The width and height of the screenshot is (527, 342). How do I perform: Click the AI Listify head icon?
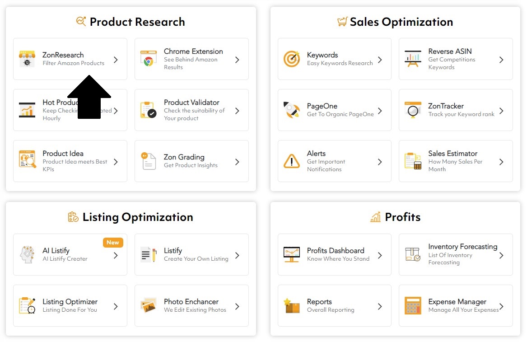(27, 255)
